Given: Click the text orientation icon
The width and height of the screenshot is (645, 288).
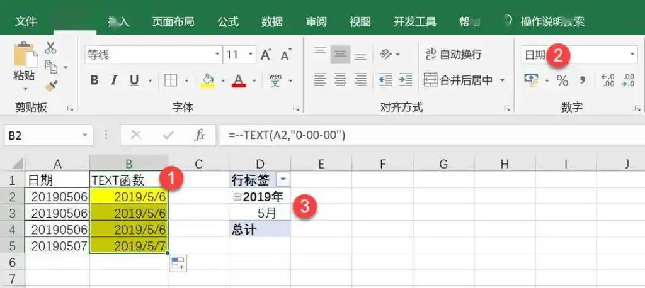Looking at the screenshot, I should [386, 54].
